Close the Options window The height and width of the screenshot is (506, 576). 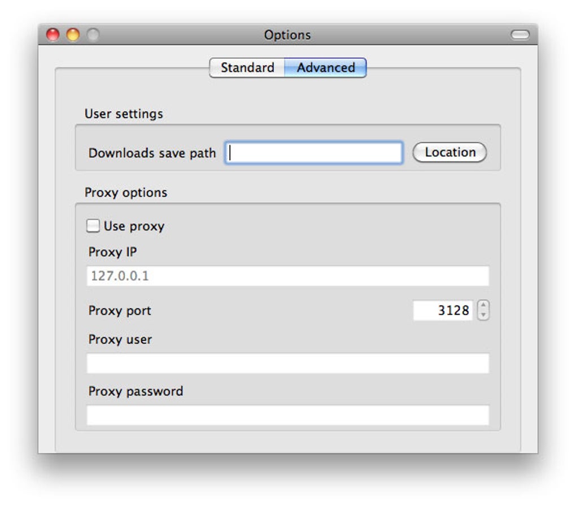coord(52,34)
